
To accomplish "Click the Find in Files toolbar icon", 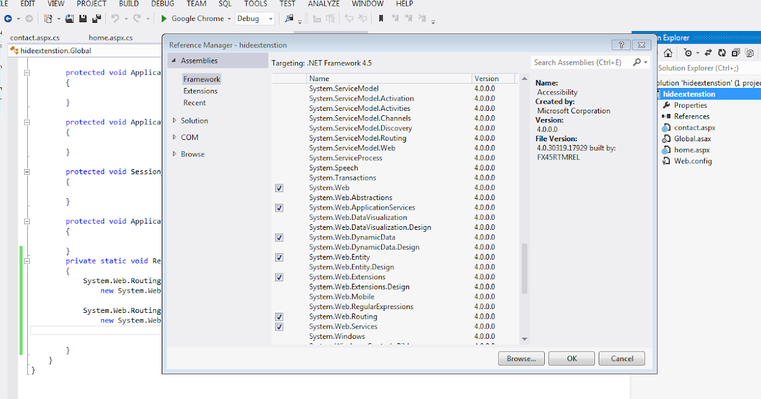I will click(x=289, y=19).
